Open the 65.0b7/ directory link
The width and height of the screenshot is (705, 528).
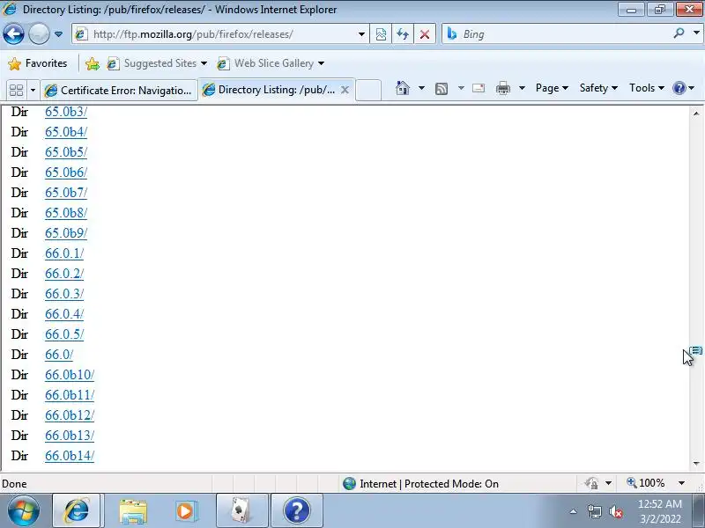tap(65, 193)
